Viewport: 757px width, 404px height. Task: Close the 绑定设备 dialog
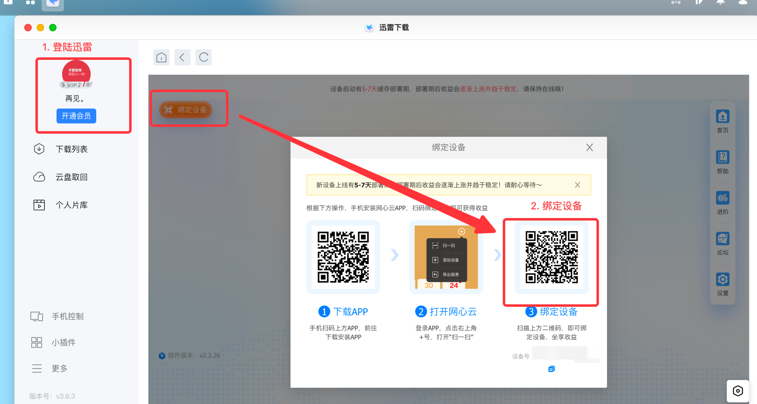(x=589, y=147)
